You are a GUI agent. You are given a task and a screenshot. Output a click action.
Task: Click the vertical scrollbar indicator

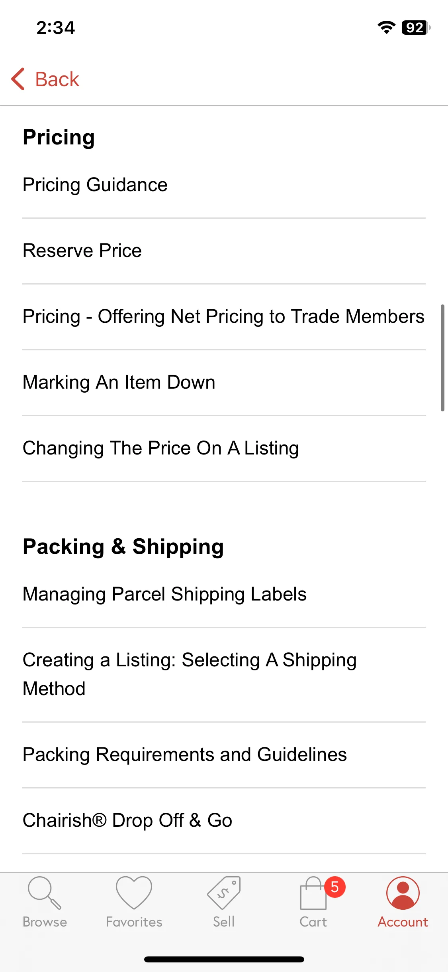point(442,358)
